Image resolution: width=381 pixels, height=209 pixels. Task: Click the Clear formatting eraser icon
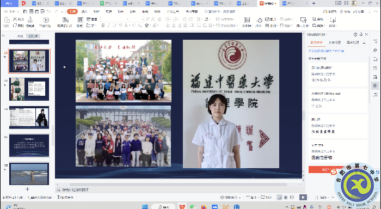click(159, 19)
